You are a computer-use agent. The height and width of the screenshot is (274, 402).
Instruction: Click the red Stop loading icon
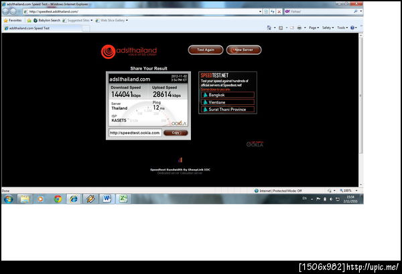tap(279, 11)
